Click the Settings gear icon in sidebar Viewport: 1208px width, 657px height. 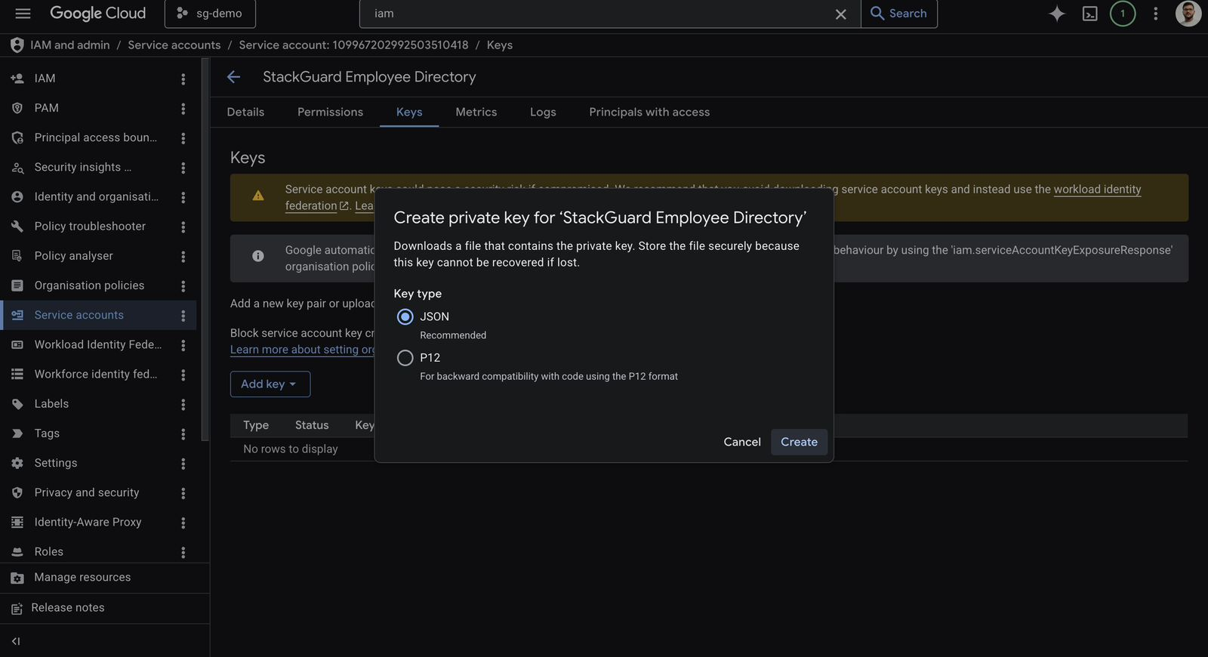coord(17,463)
